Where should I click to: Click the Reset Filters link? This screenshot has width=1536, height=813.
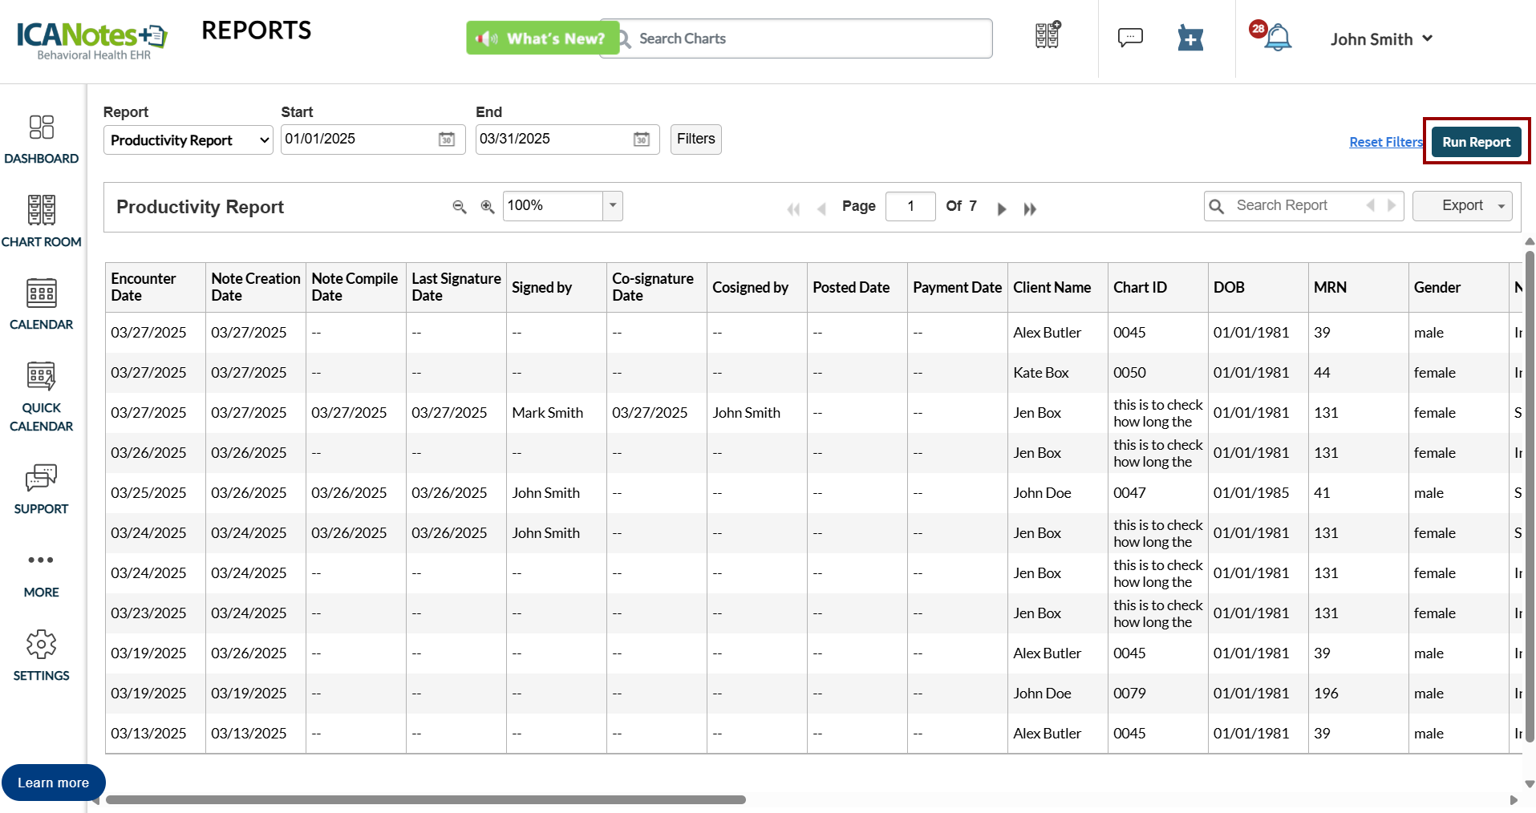click(x=1385, y=142)
